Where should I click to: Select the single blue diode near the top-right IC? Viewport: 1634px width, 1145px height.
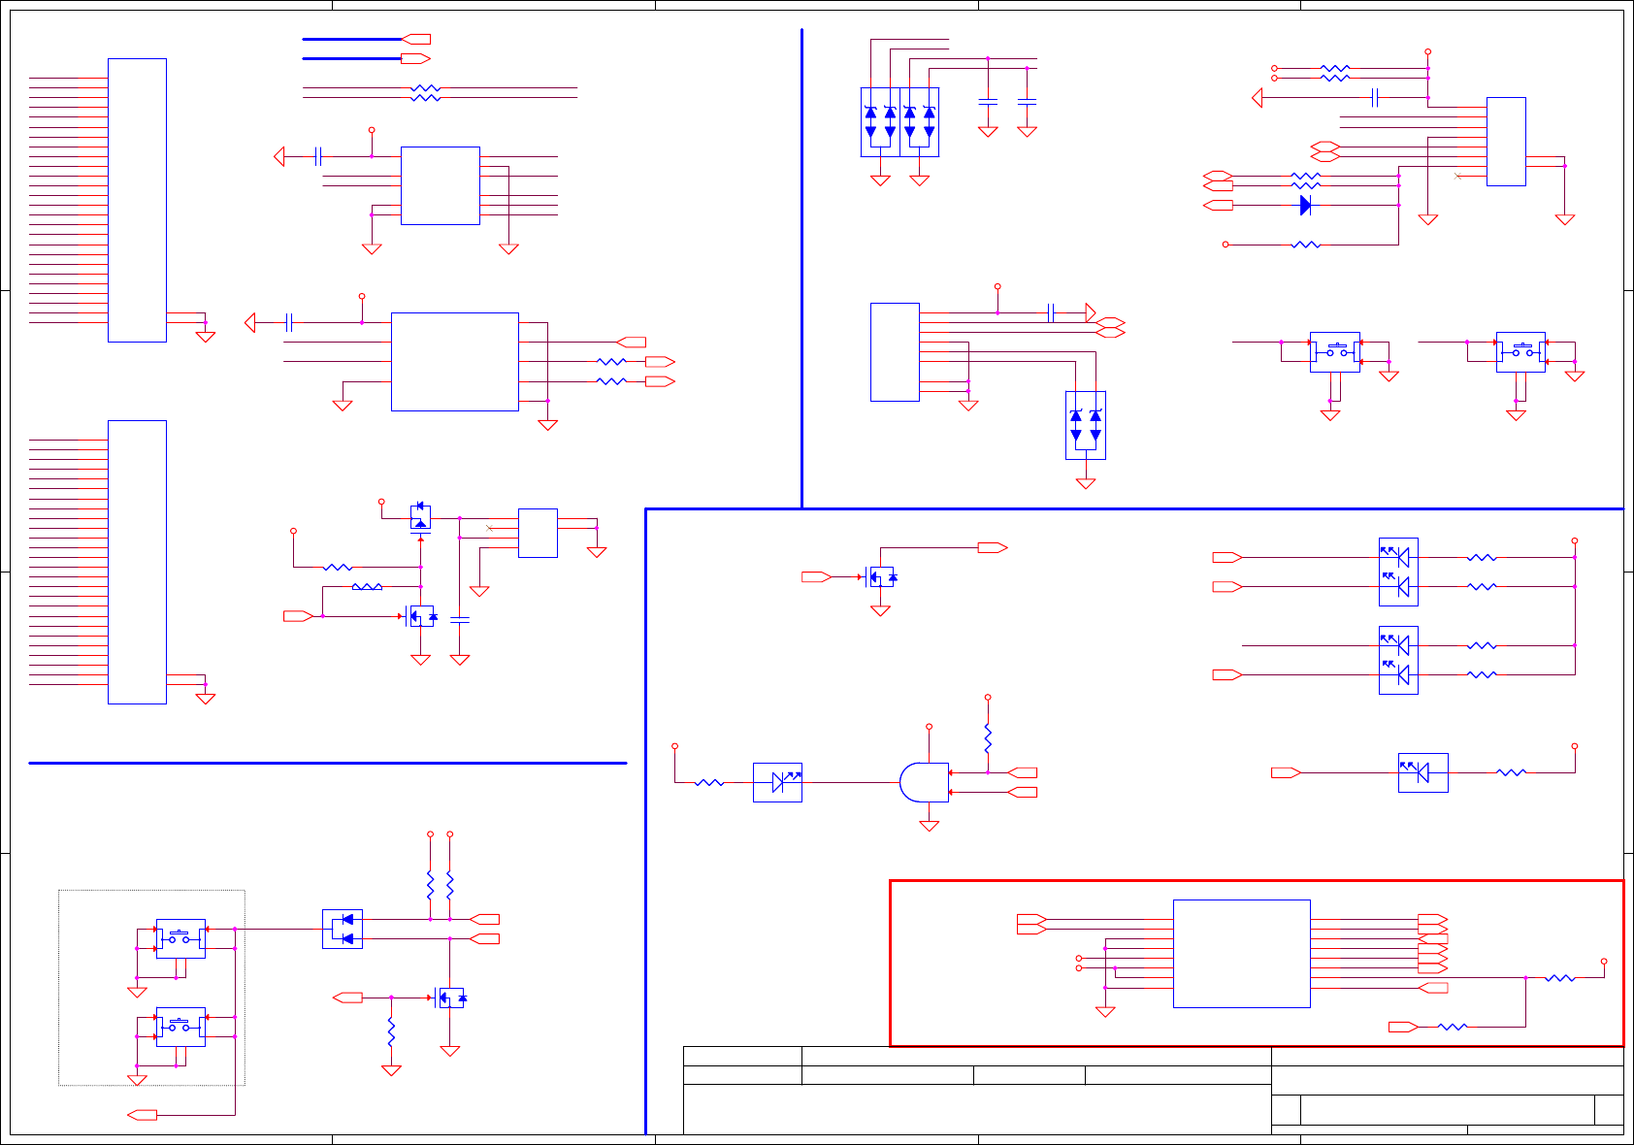coord(1305,206)
